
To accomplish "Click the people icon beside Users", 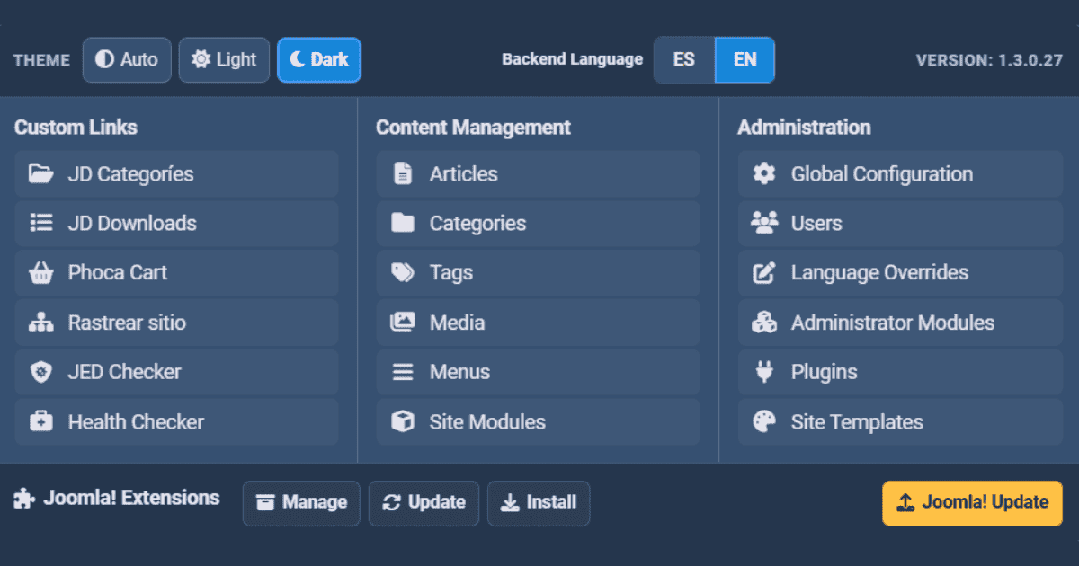I will click(764, 223).
